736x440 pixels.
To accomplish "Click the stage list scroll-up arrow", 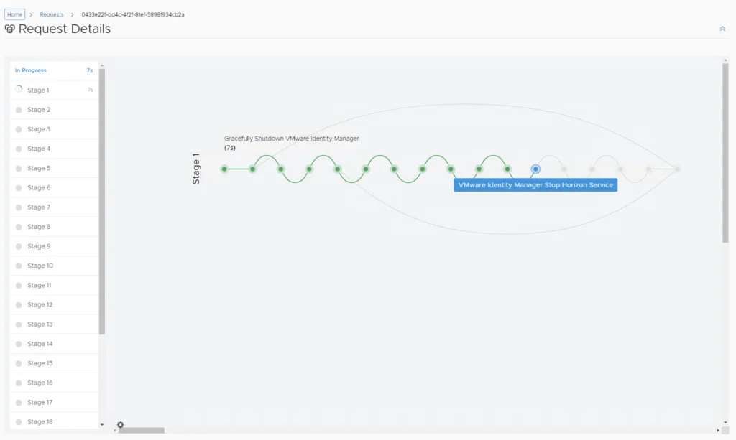I will coord(102,66).
